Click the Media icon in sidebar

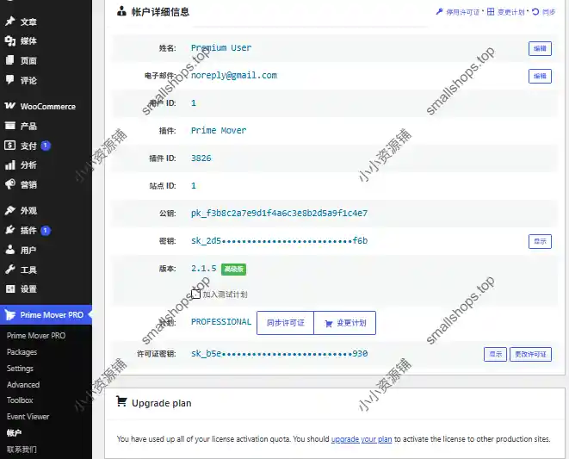click(x=9, y=40)
